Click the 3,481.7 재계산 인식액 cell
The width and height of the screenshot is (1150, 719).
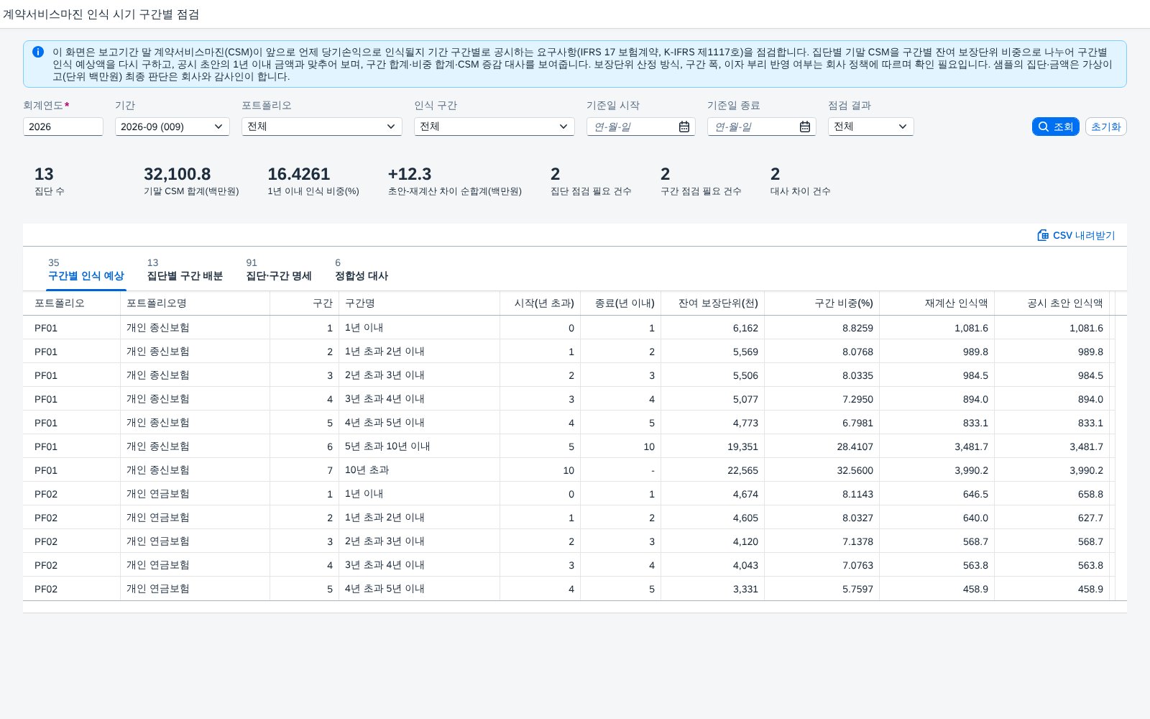point(937,446)
